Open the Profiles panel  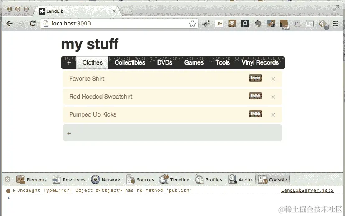pos(208,179)
